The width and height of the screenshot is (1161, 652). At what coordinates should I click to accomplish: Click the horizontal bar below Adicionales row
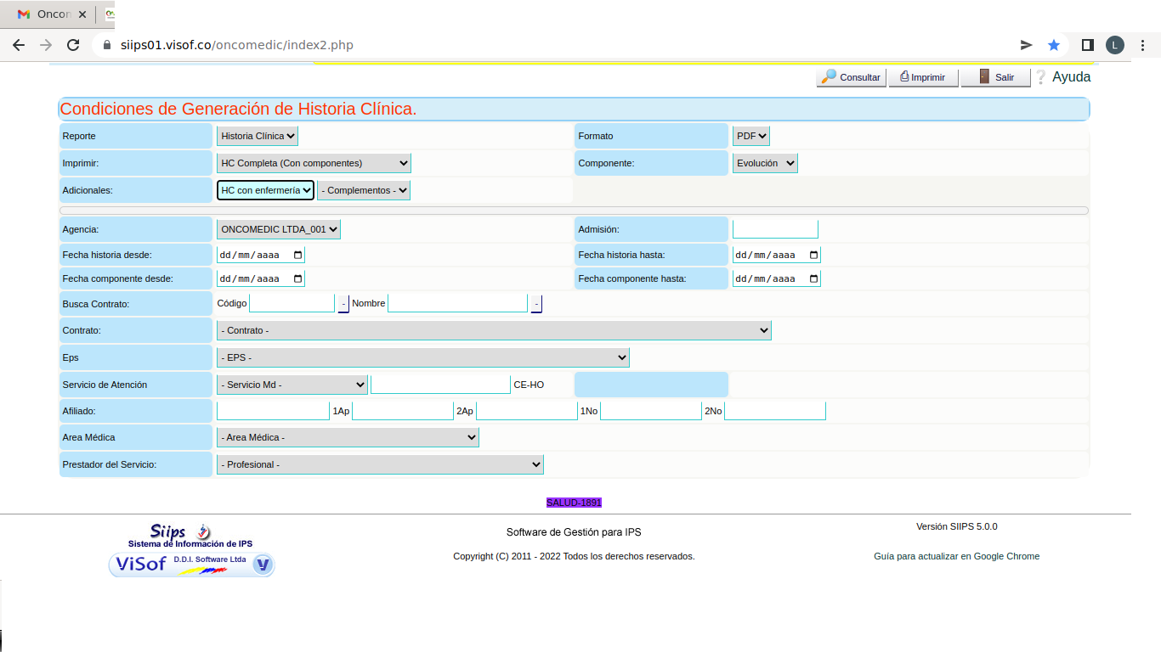click(574, 211)
